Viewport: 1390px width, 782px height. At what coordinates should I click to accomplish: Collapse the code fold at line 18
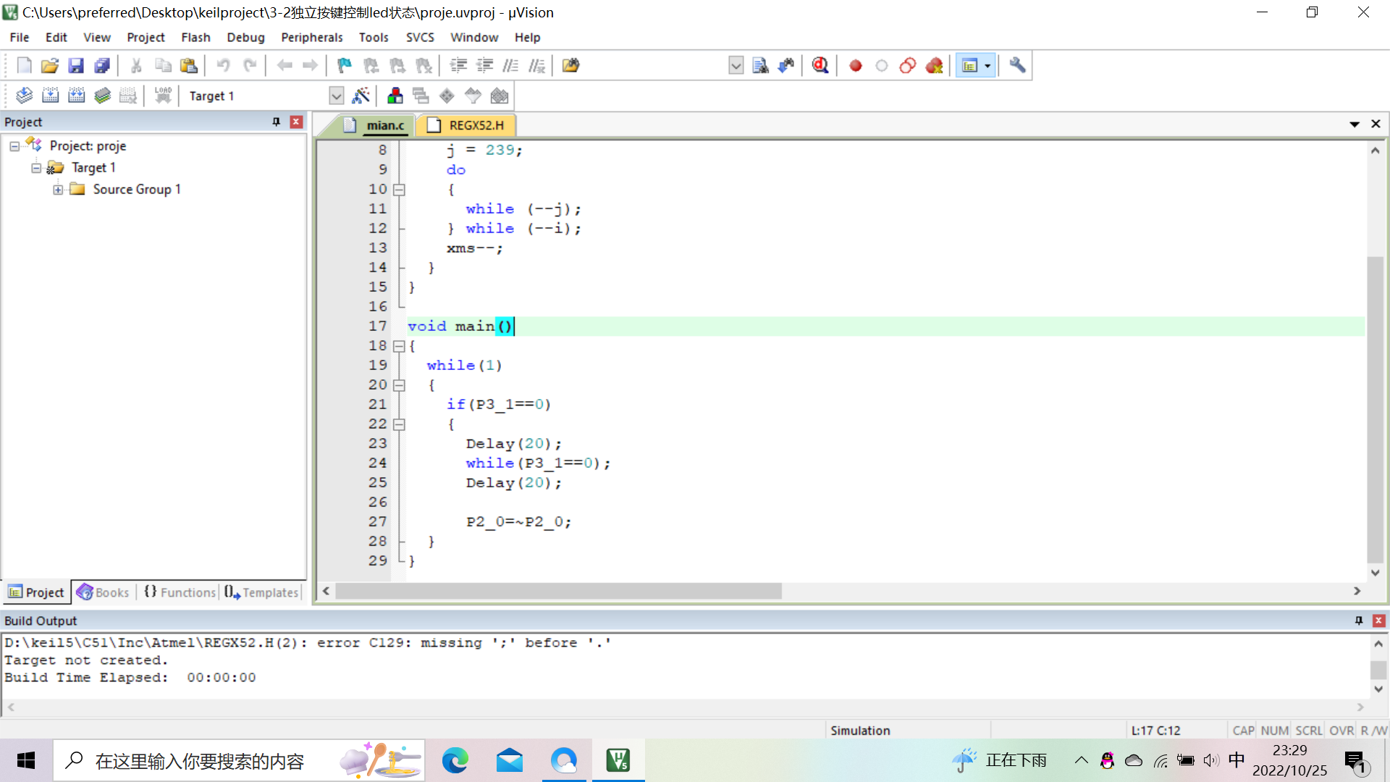pos(399,346)
